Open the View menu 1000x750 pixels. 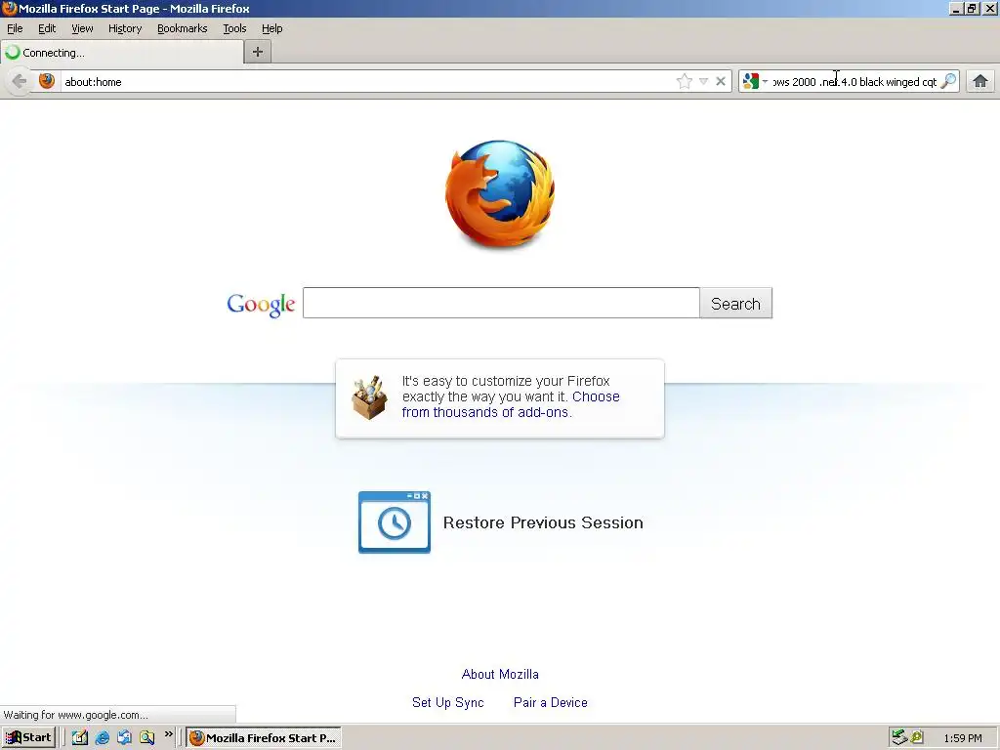[x=82, y=28]
